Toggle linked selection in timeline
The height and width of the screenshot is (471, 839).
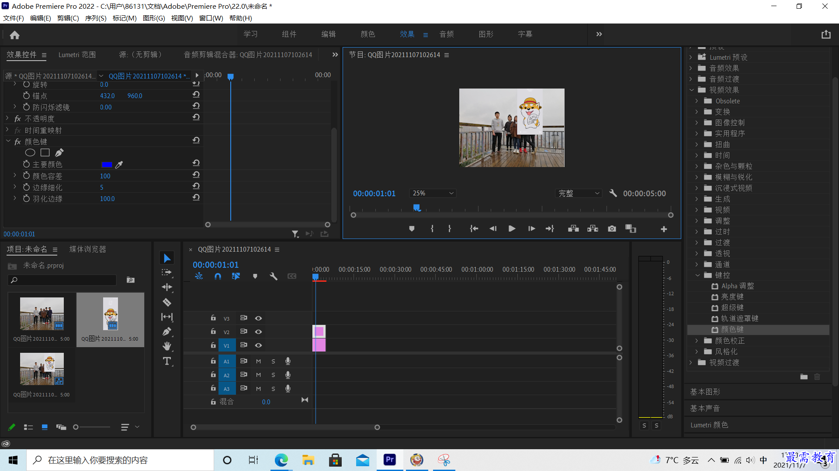[x=236, y=276]
